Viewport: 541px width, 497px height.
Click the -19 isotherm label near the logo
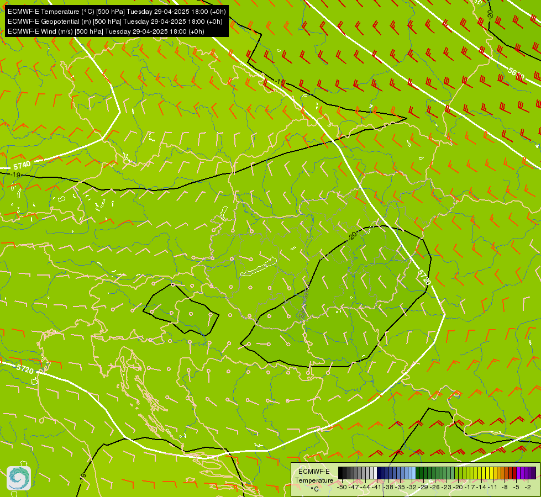coord(82,478)
